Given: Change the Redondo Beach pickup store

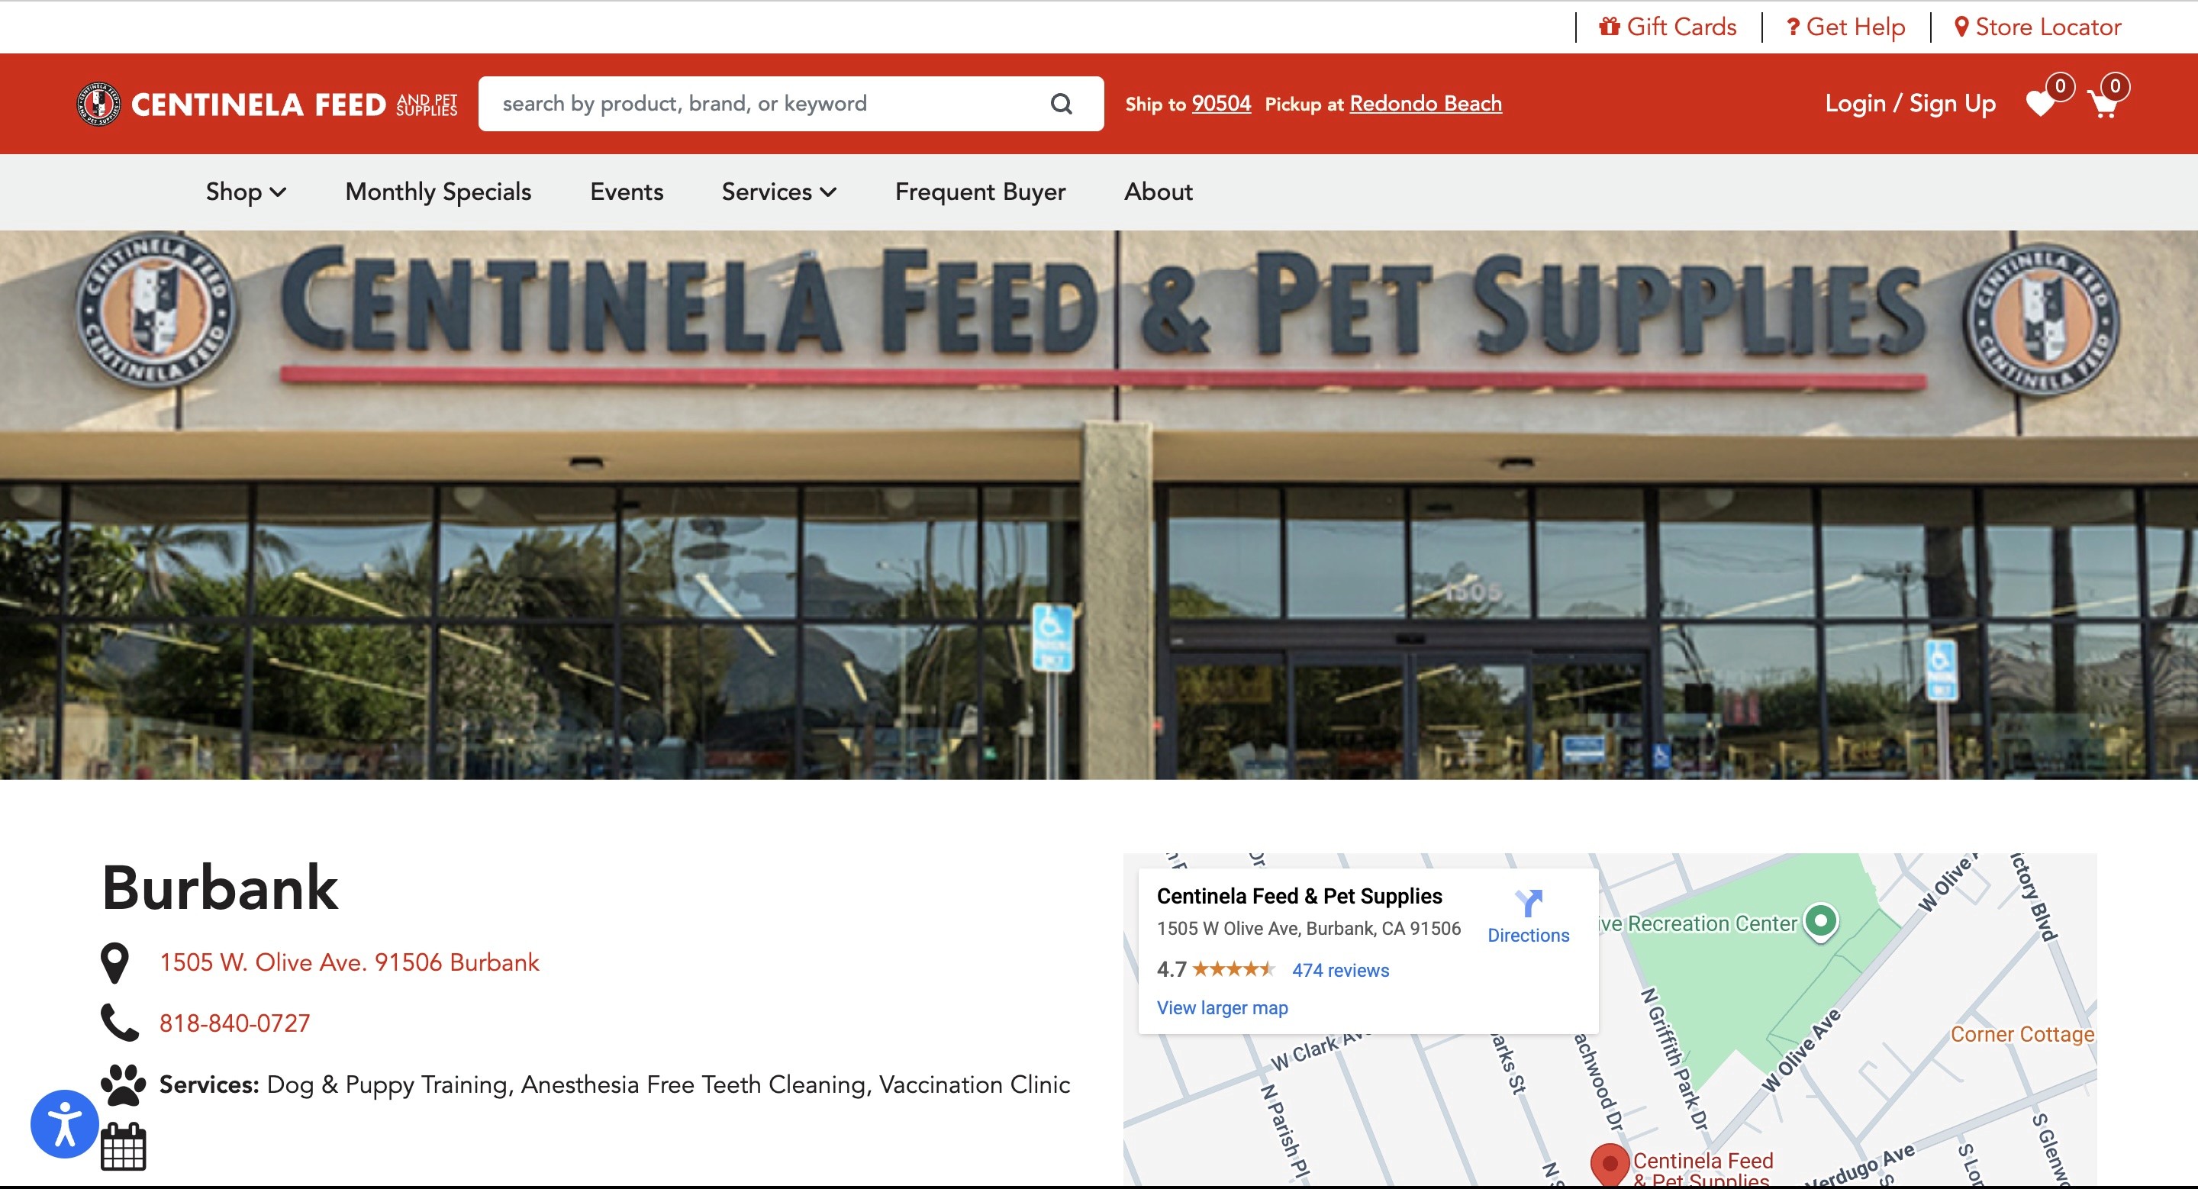Looking at the screenshot, I should pos(1425,104).
